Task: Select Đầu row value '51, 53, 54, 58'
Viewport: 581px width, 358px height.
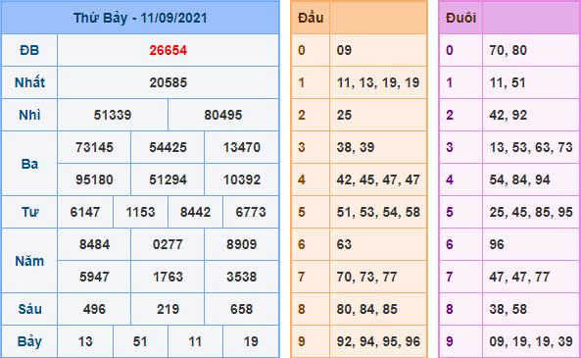Action: (x=378, y=212)
